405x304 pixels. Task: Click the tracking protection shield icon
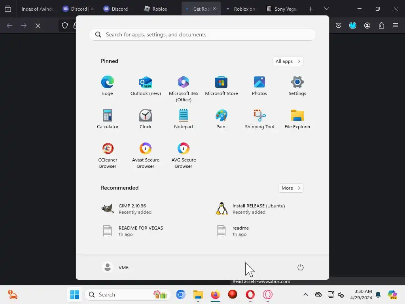(x=65, y=25)
